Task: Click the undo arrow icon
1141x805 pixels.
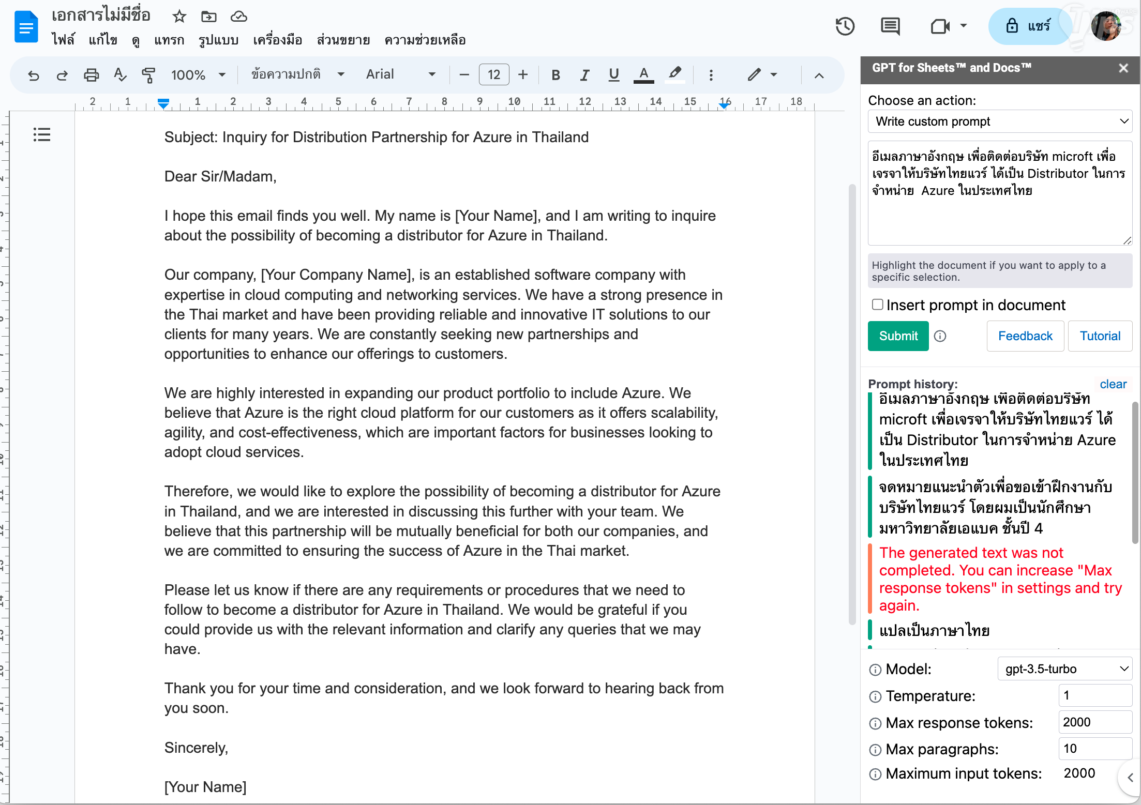Action: coord(34,75)
